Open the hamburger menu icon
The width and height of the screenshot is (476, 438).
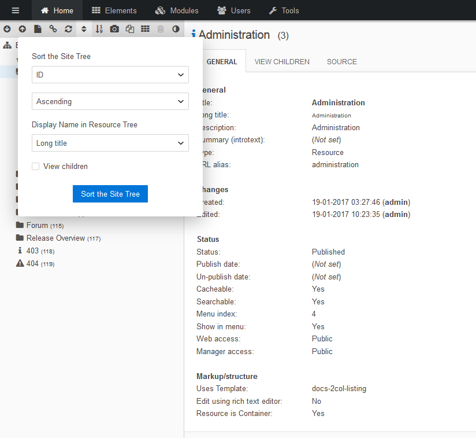click(16, 10)
